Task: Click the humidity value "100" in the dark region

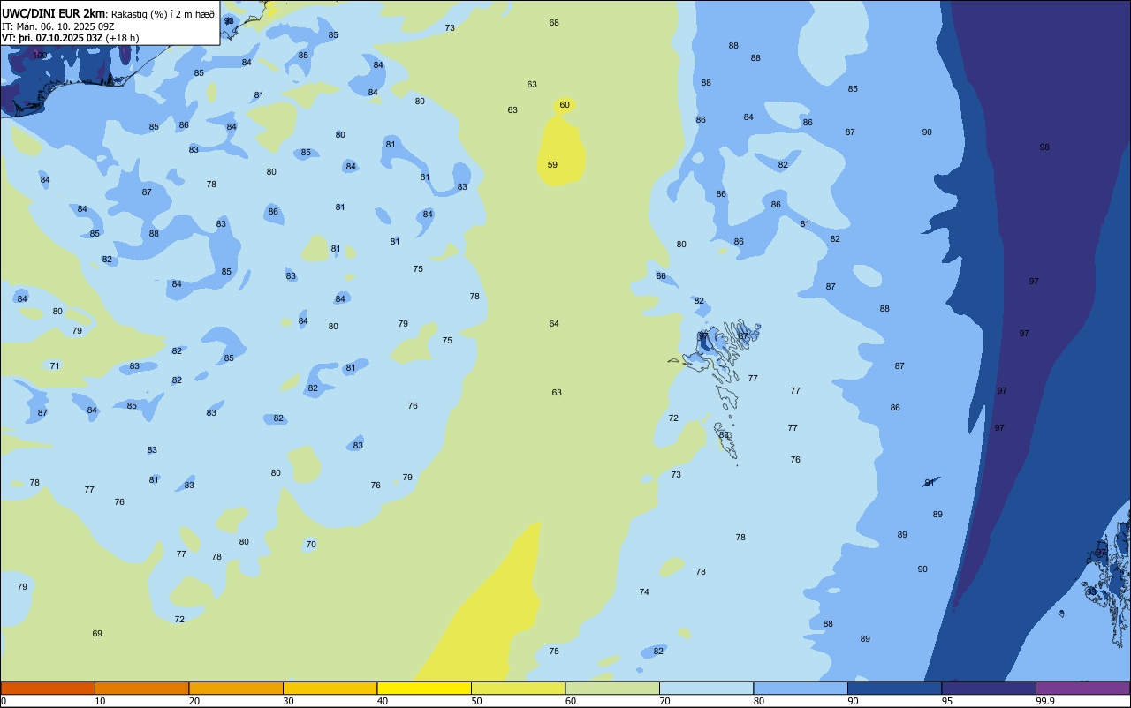Action: click(40, 55)
